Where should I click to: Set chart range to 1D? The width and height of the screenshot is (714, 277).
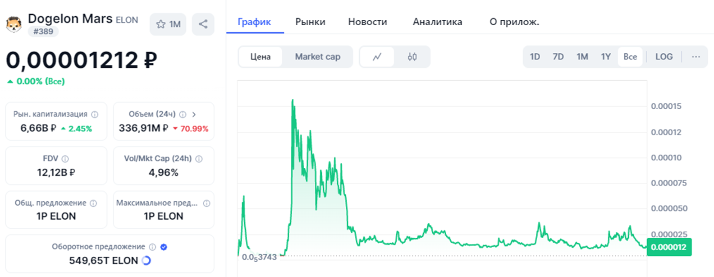(535, 57)
